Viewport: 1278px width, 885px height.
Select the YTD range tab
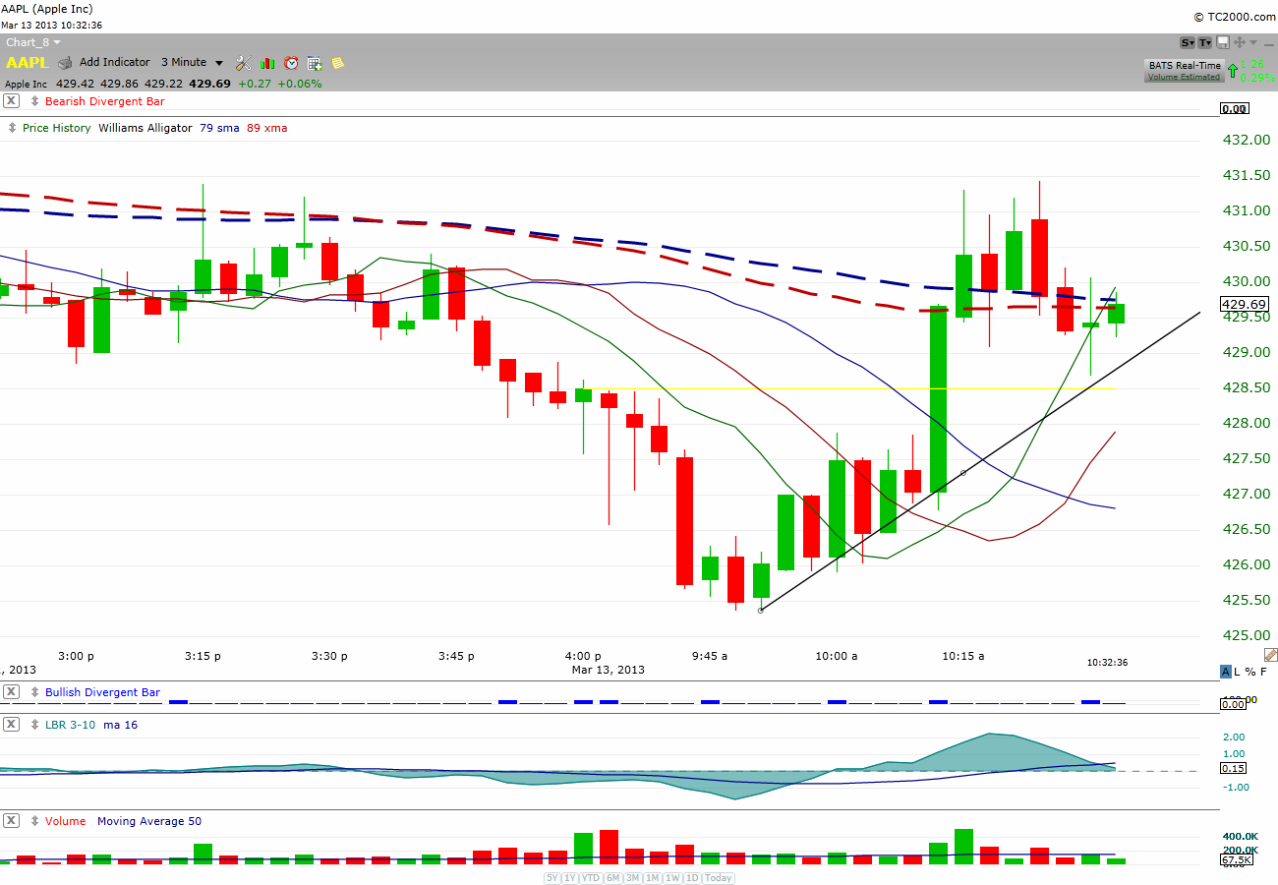coord(591,878)
